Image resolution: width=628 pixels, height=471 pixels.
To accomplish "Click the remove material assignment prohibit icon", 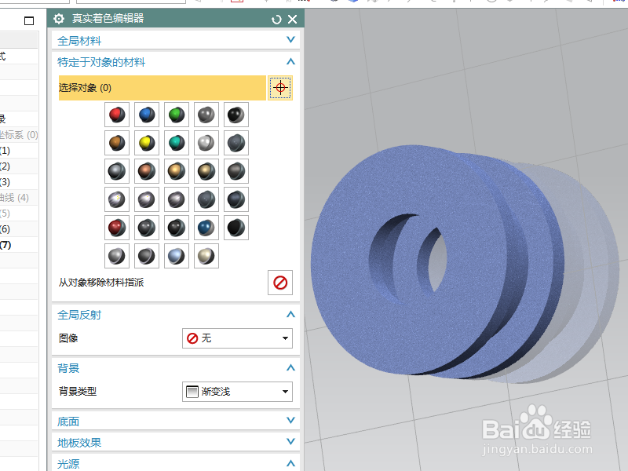I will [x=282, y=283].
